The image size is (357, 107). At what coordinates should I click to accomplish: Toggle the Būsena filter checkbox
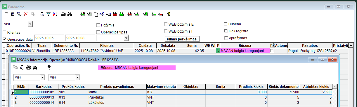click(x=226, y=24)
